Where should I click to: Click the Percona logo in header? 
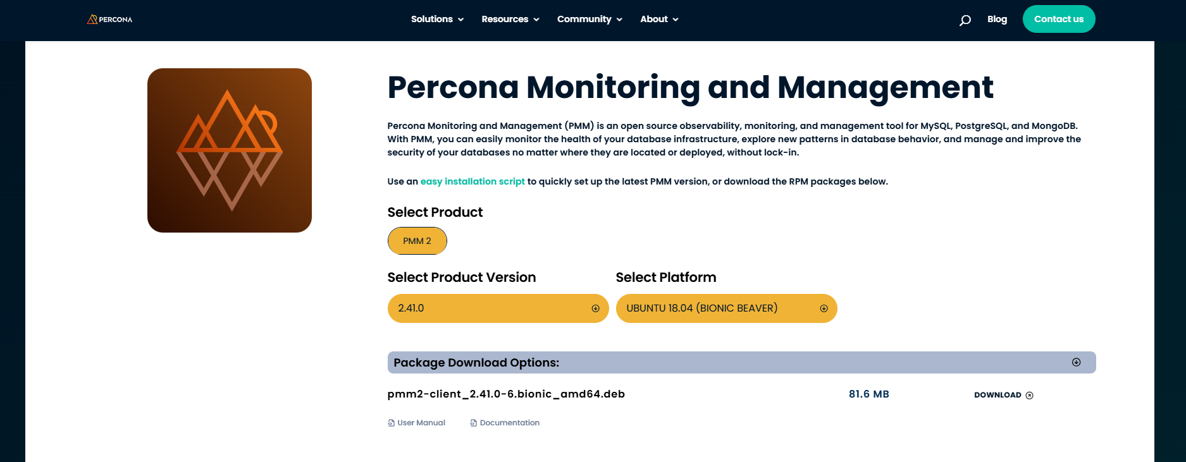coord(109,20)
